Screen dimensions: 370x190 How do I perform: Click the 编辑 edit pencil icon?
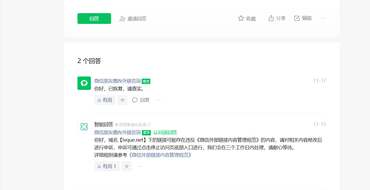coord(297,18)
